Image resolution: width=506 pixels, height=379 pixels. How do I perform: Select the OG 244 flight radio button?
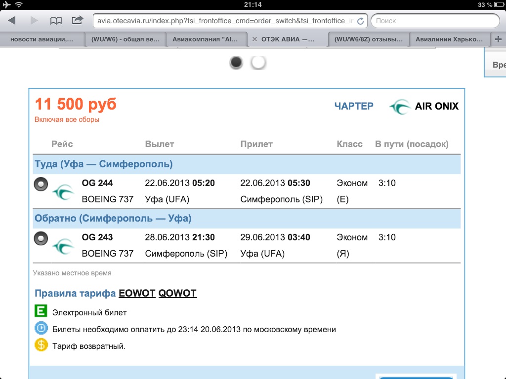(41, 184)
